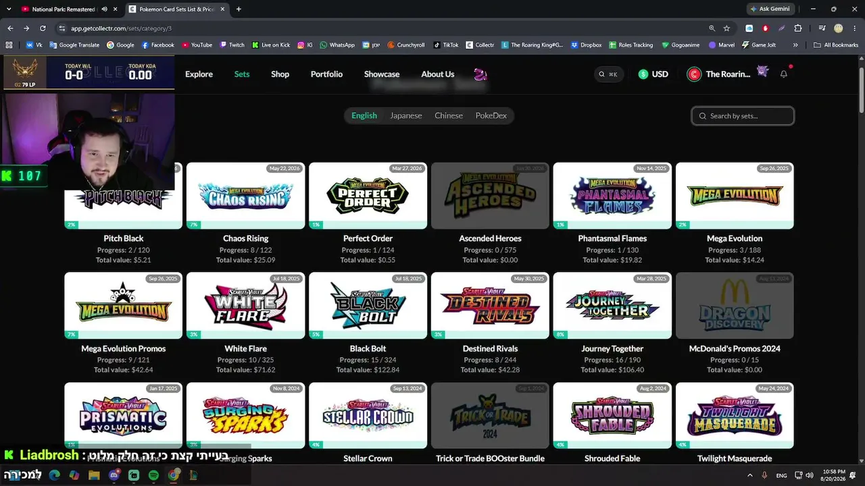This screenshot has width=865, height=486.
Task: Open the Chrome extensions puzzle icon
Action: (x=798, y=28)
